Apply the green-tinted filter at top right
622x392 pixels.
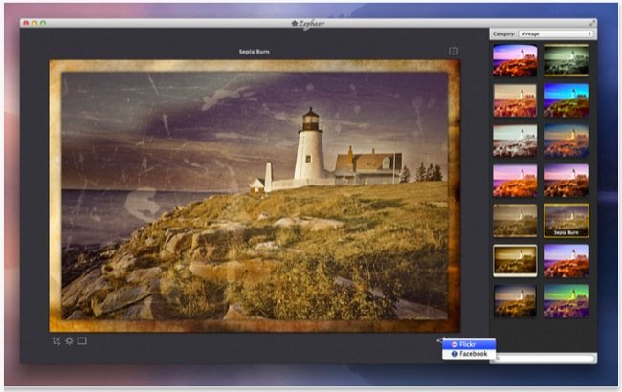[x=566, y=59]
